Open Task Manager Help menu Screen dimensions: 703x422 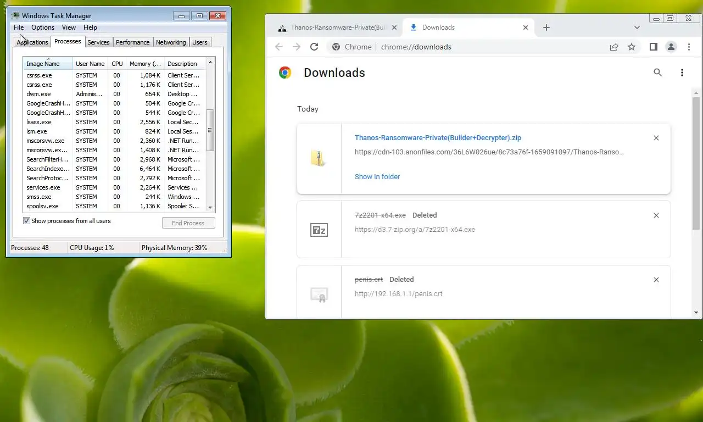(x=90, y=27)
